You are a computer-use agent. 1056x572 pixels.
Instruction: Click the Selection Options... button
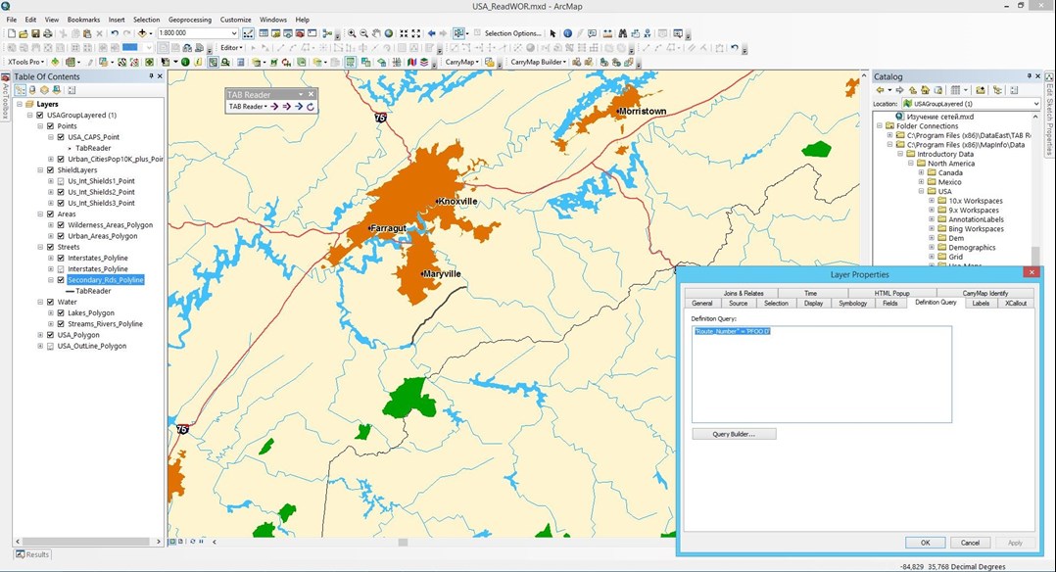click(513, 33)
